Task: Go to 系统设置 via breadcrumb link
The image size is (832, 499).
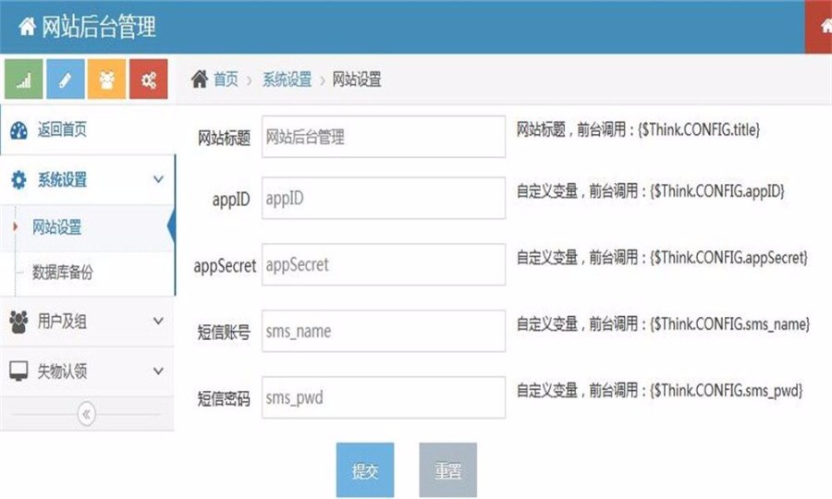Action: (x=288, y=79)
